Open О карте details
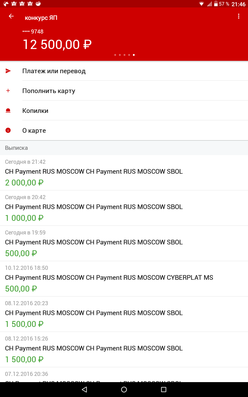The height and width of the screenshot is (397, 248). click(x=124, y=131)
